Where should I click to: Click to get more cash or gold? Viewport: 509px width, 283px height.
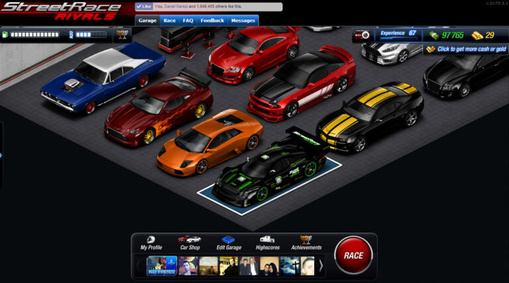pyautogui.click(x=466, y=49)
